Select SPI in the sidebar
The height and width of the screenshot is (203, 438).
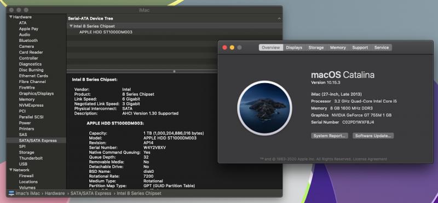22,146
